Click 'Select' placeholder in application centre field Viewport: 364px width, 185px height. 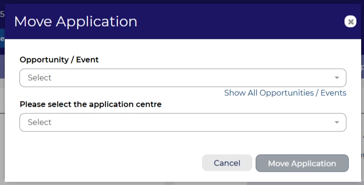[x=39, y=122]
